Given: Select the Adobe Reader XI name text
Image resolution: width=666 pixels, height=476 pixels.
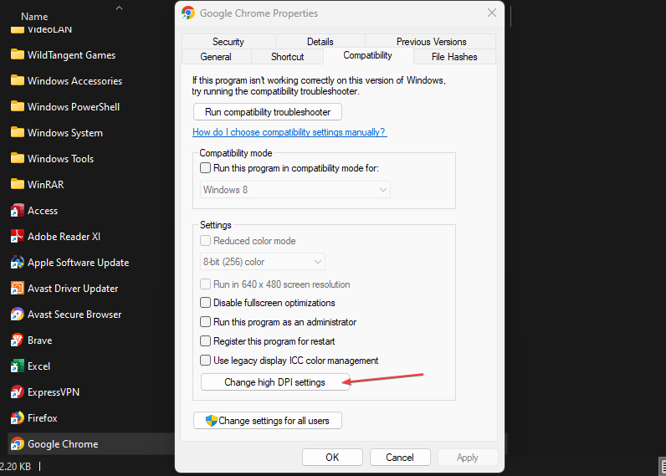Looking at the screenshot, I should pyautogui.click(x=64, y=236).
